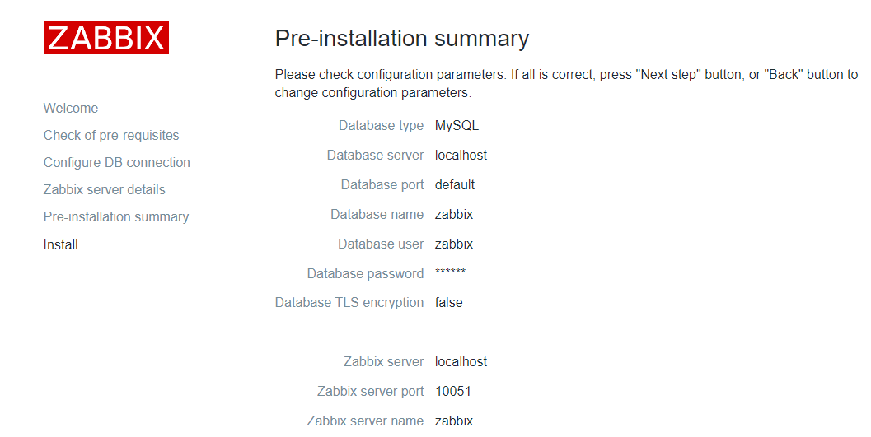Click the Database user zabbix value
Viewport: 871px width, 437px height.
(x=454, y=244)
